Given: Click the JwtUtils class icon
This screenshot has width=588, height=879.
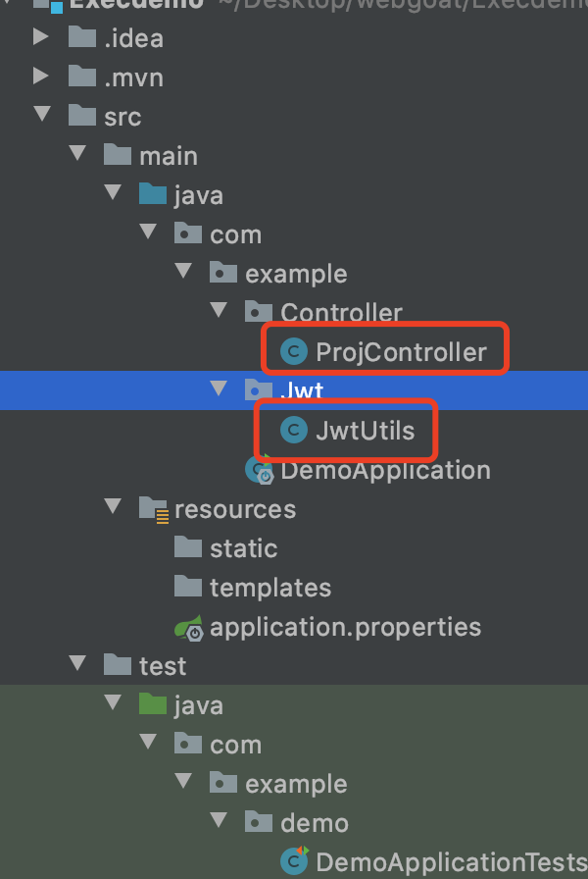Looking at the screenshot, I should (292, 431).
